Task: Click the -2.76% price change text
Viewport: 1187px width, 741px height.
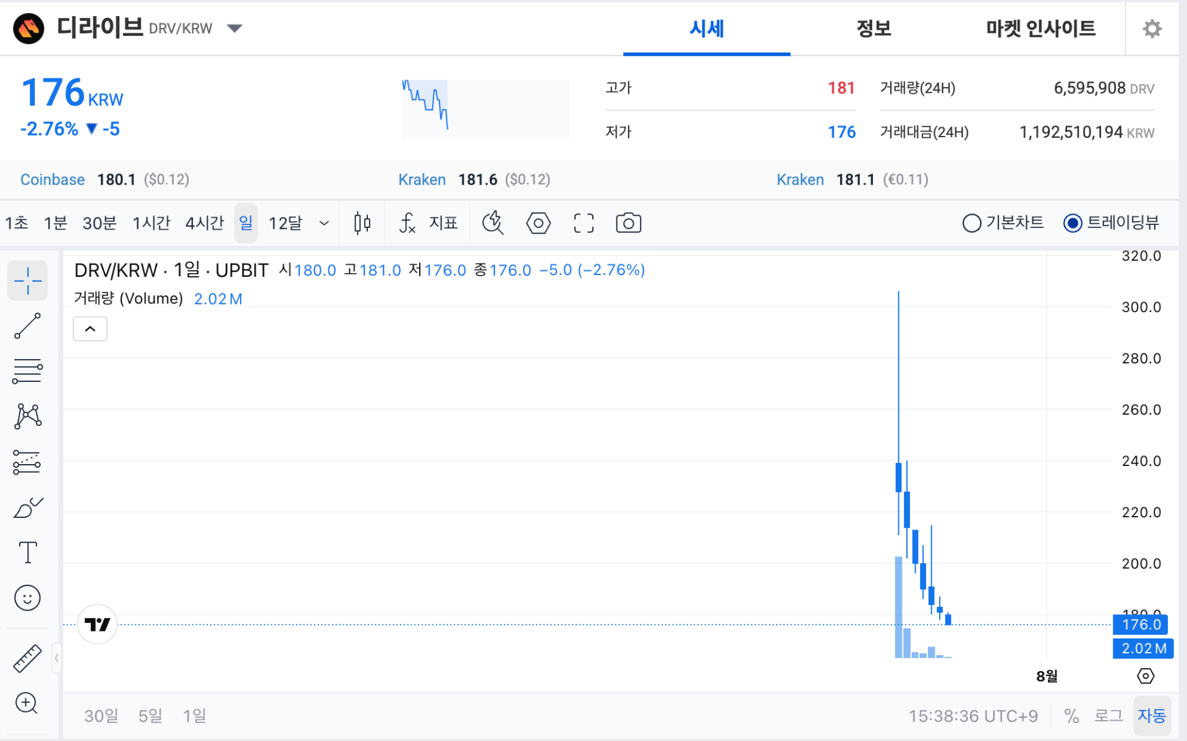Action: (49, 129)
